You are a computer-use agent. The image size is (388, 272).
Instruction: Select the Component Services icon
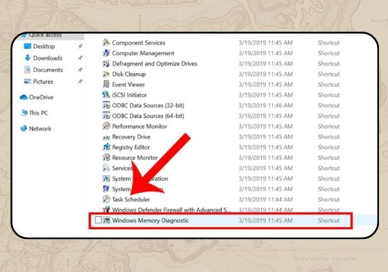coord(106,43)
